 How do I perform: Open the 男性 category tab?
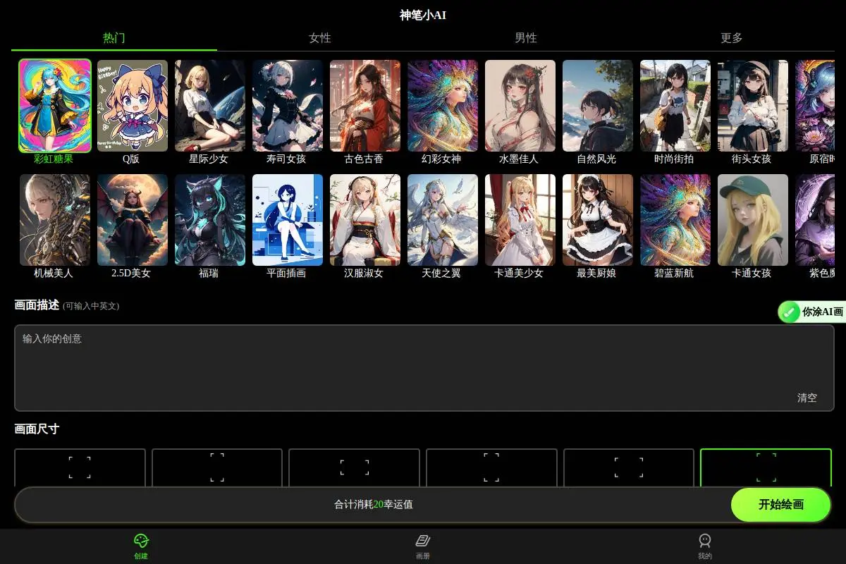(526, 38)
